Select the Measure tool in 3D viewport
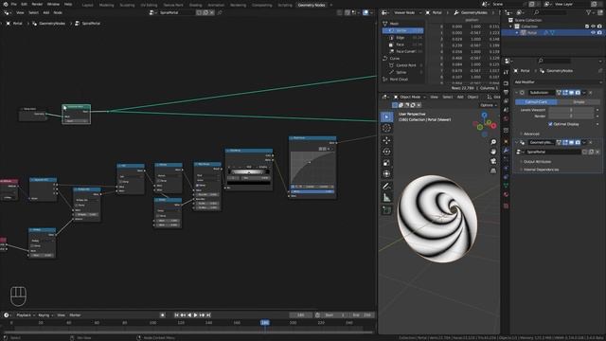Screen dimensions: 606x341 tap(387, 198)
